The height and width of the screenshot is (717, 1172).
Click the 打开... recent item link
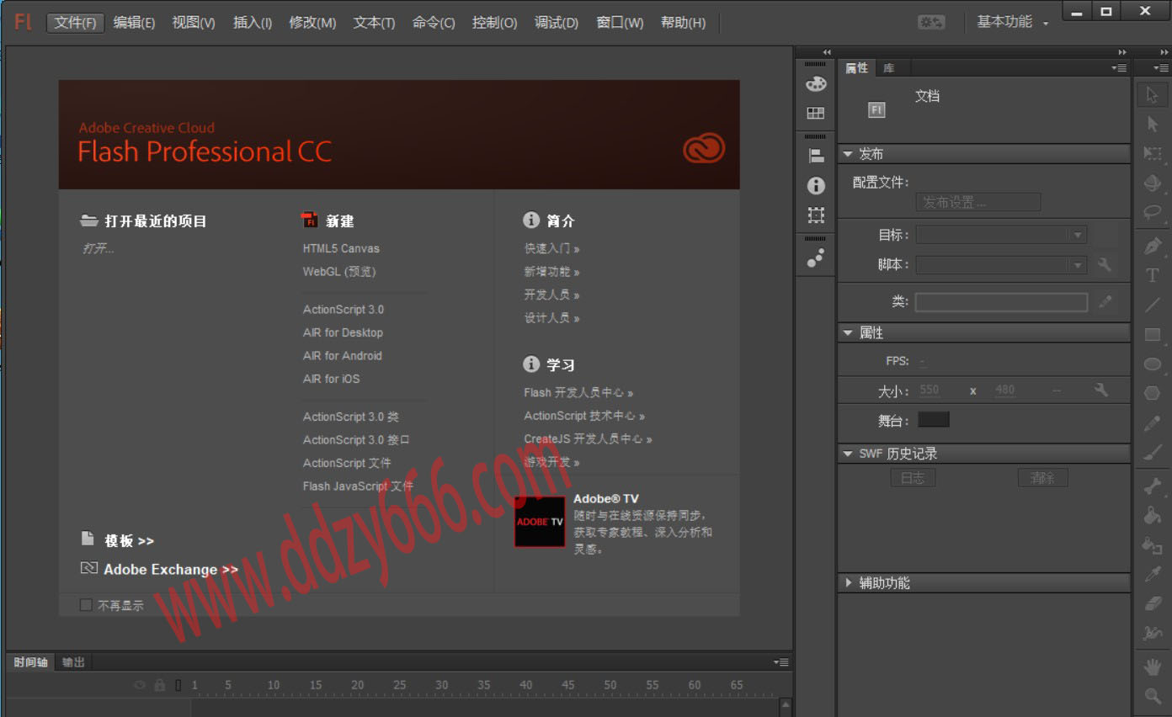(99, 248)
